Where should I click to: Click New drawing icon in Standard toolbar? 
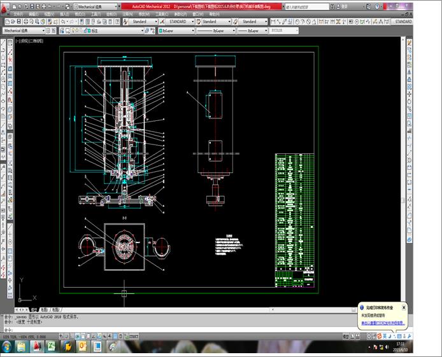[8, 22]
